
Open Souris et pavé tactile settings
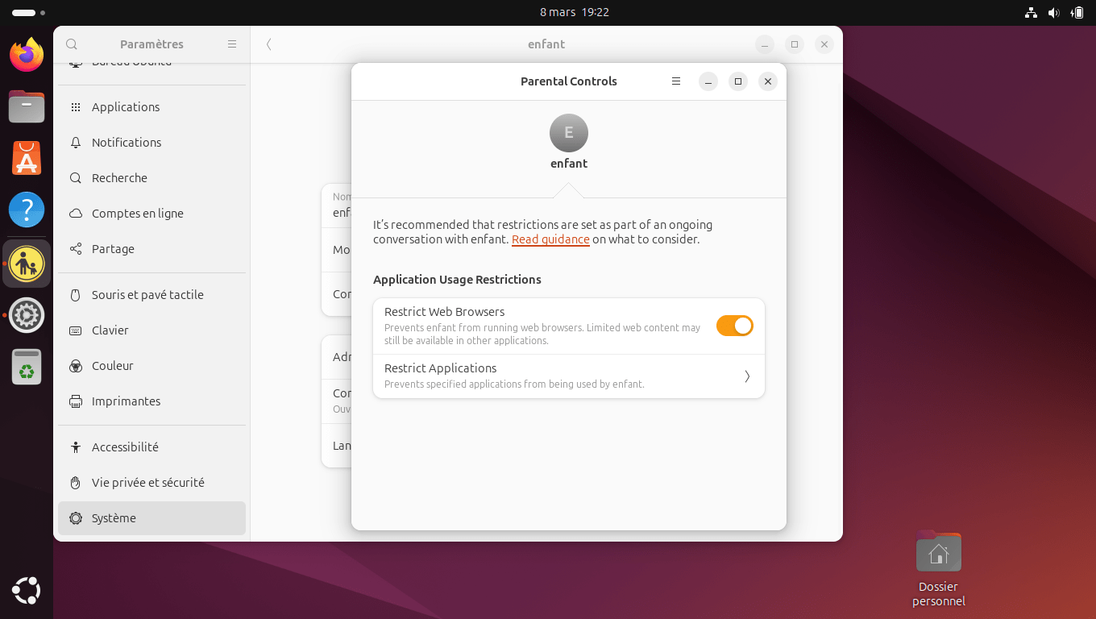pos(152,295)
